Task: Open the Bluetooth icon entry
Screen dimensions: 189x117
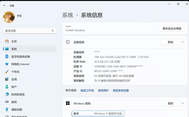Action: pyautogui.click(x=7, y=56)
